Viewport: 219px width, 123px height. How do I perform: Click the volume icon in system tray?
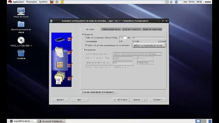click(171, 2)
